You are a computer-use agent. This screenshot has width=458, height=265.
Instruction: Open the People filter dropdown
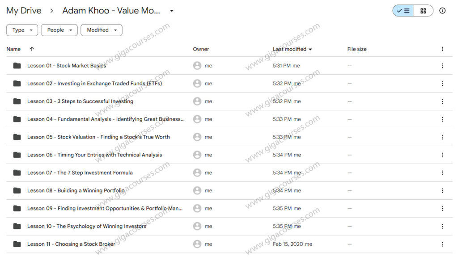[x=59, y=30]
